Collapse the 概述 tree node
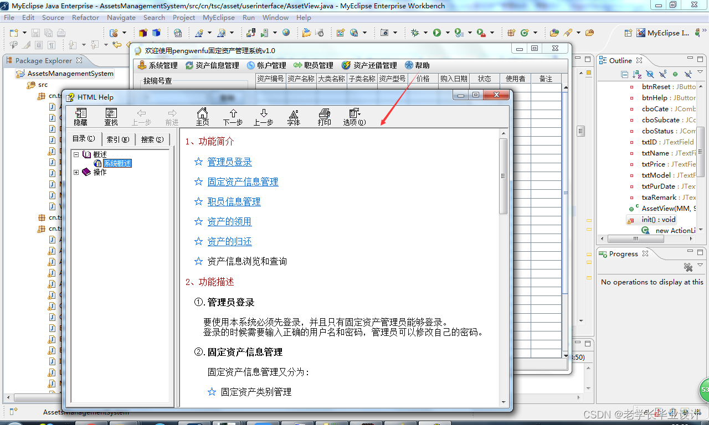 [75, 154]
